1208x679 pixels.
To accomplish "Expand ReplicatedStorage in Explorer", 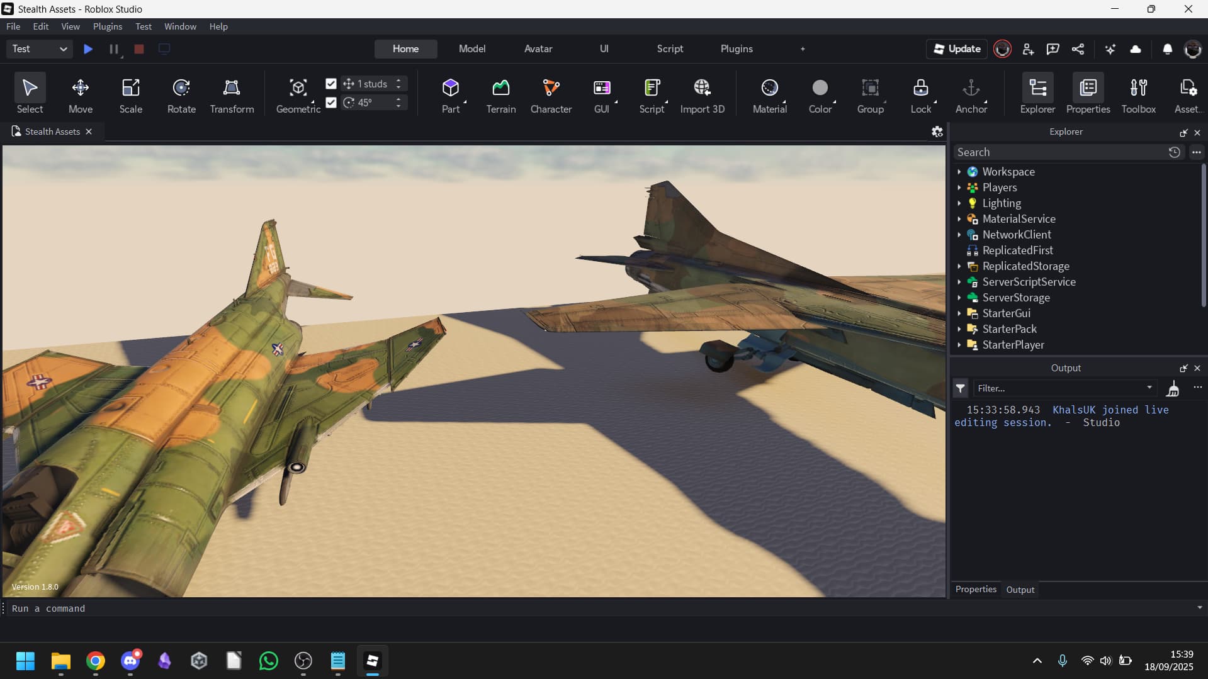I will (x=959, y=266).
